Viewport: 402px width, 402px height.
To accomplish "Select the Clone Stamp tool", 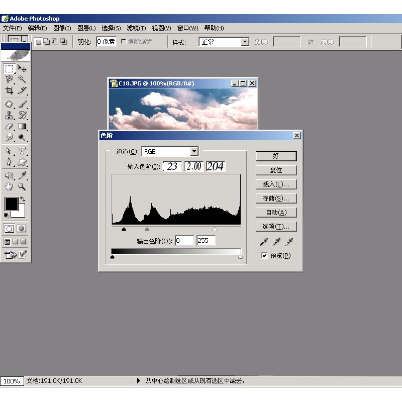I will [9, 115].
